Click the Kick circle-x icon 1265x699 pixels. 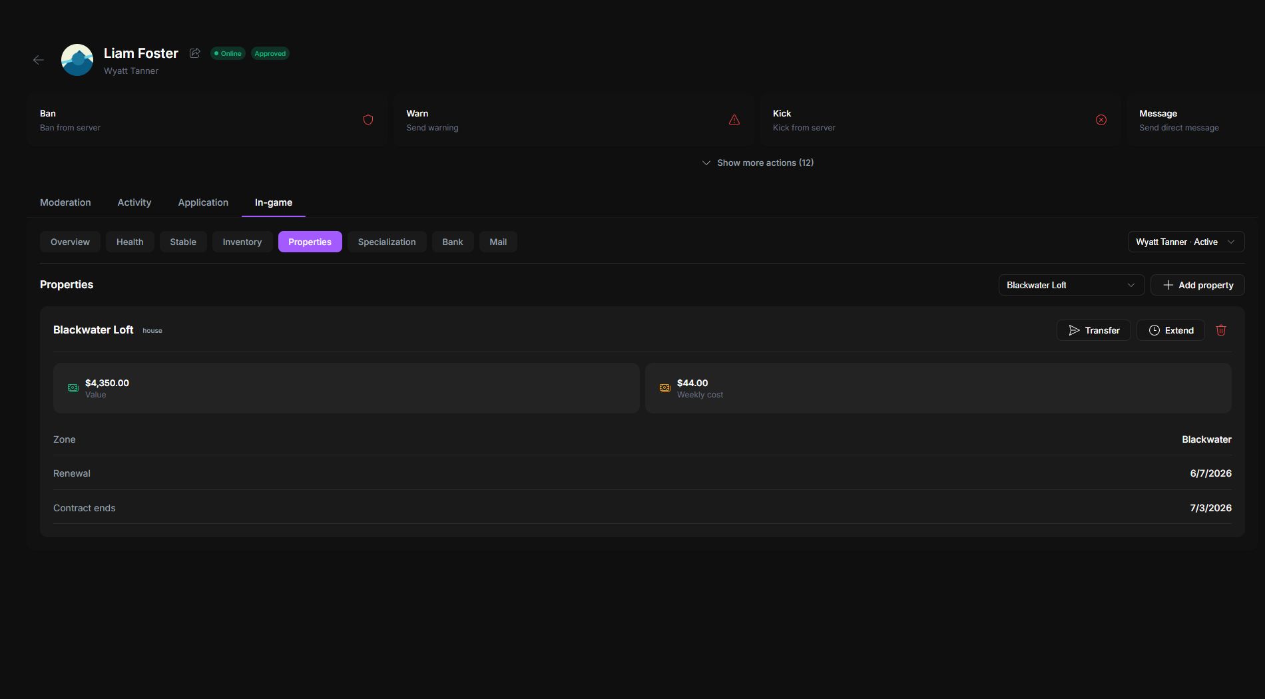coord(1101,120)
